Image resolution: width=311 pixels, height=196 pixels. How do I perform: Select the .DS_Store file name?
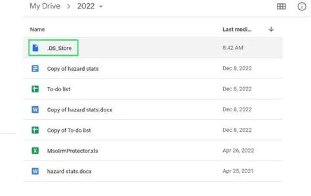pyautogui.click(x=59, y=48)
